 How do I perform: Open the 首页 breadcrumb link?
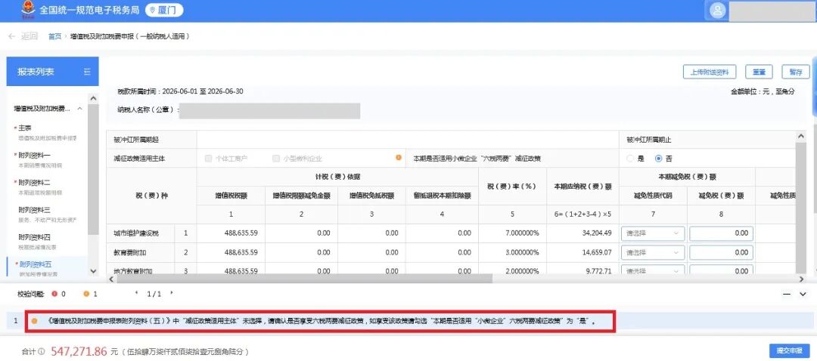point(54,36)
